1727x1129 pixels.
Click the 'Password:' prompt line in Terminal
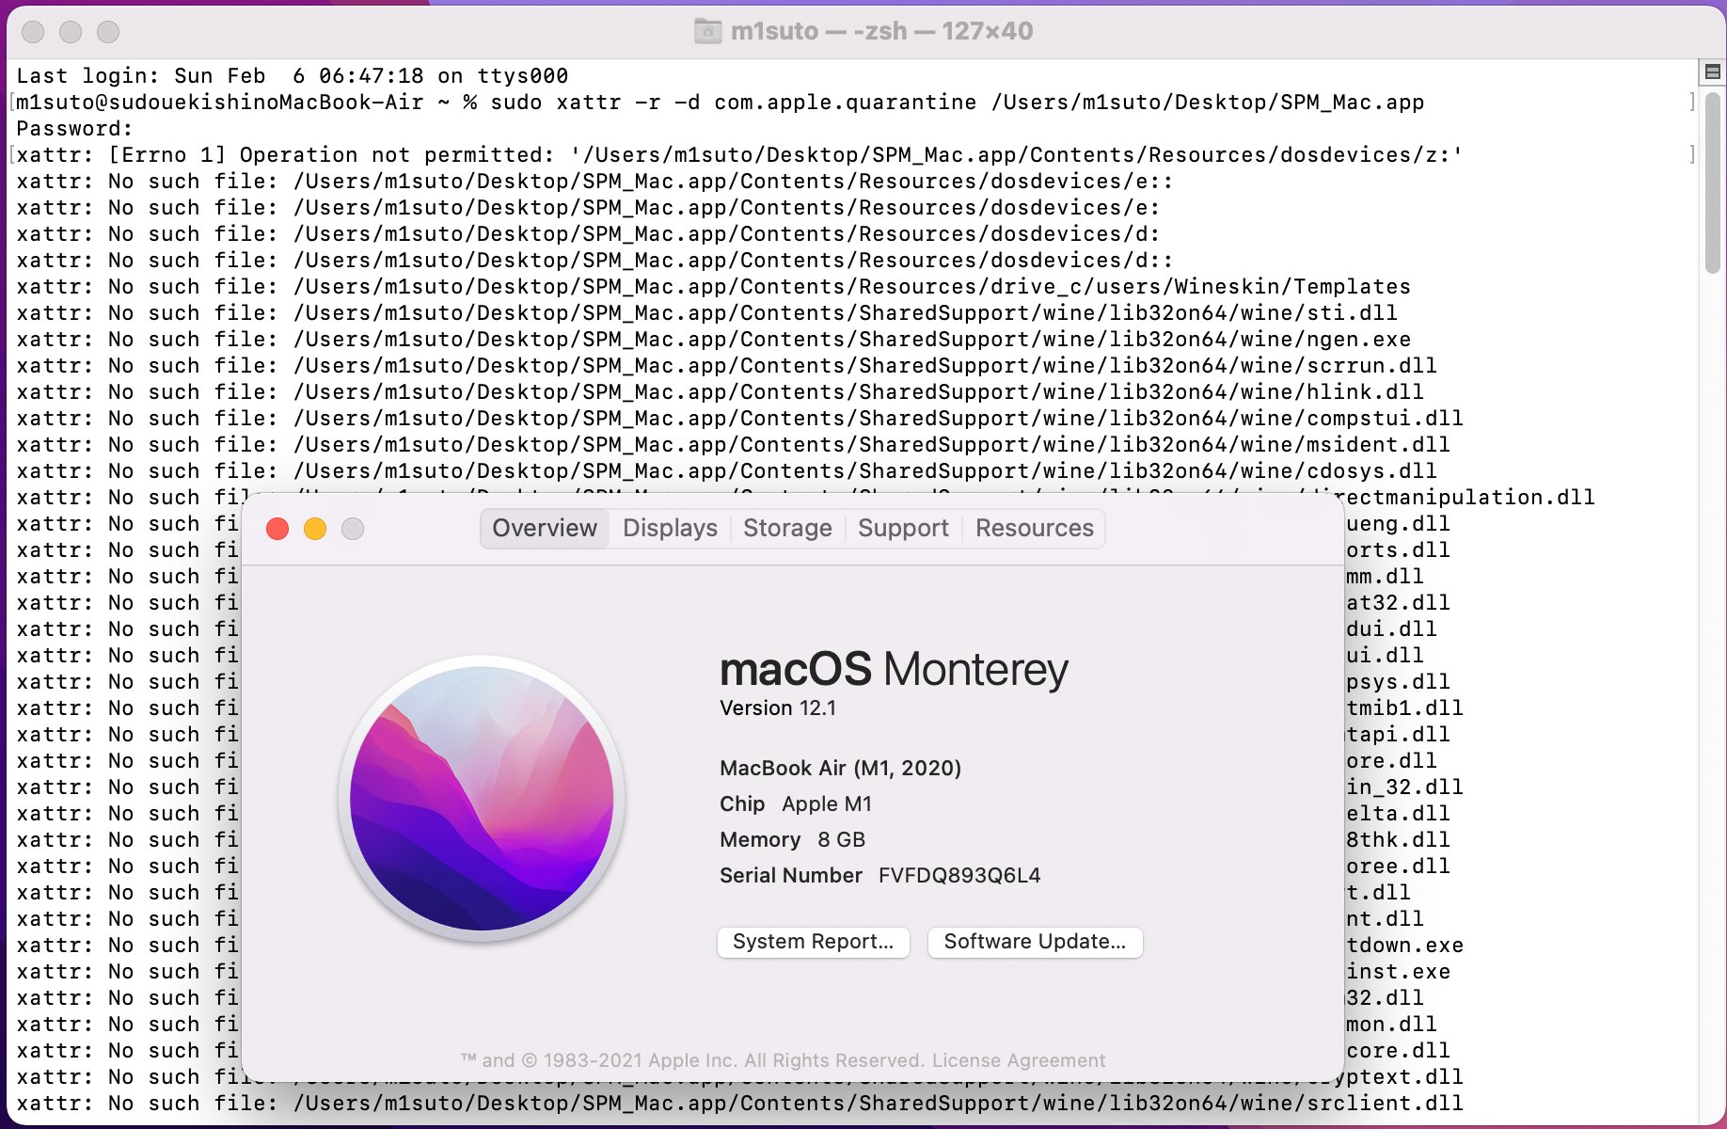75,128
